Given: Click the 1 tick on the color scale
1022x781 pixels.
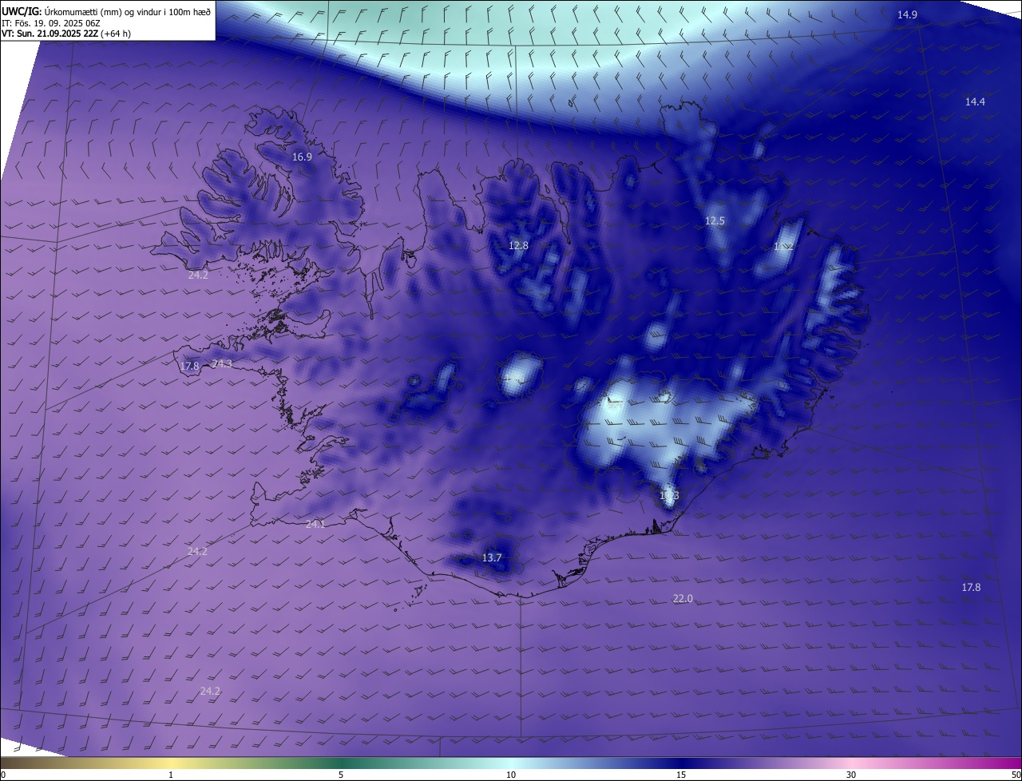Looking at the screenshot, I should tap(171, 775).
